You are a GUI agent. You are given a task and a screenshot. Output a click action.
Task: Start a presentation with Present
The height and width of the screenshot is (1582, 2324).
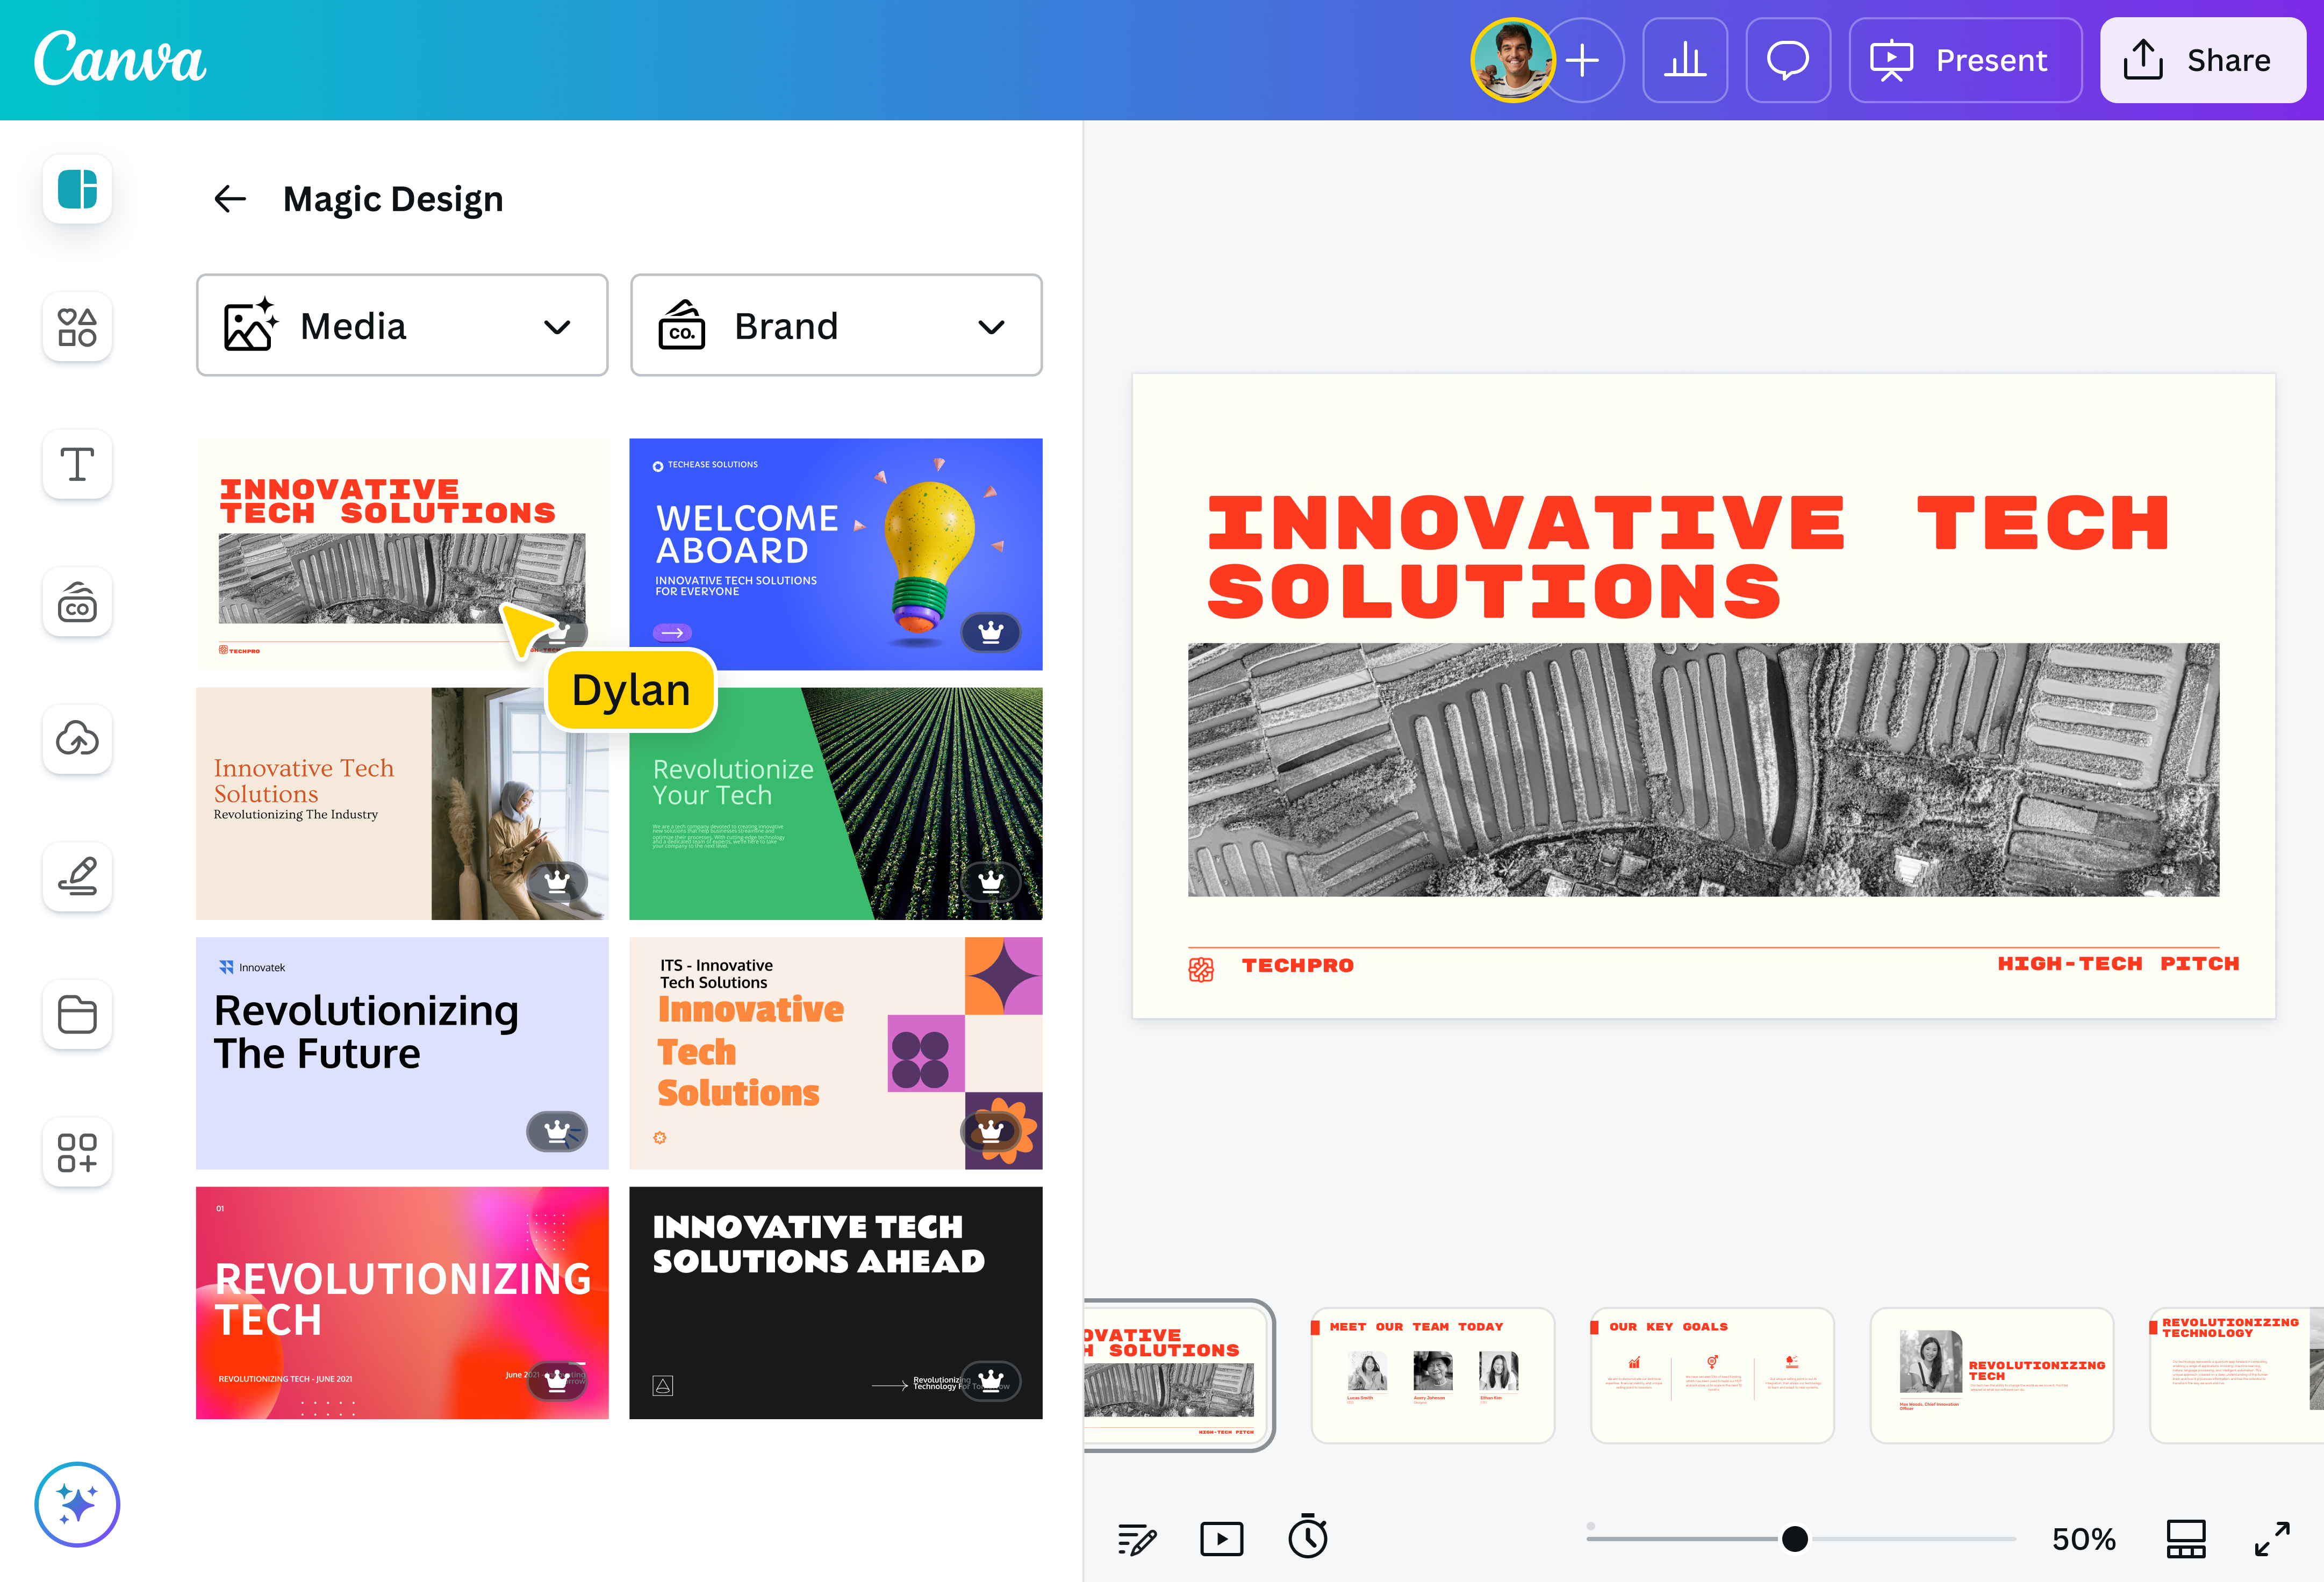click(x=1964, y=60)
